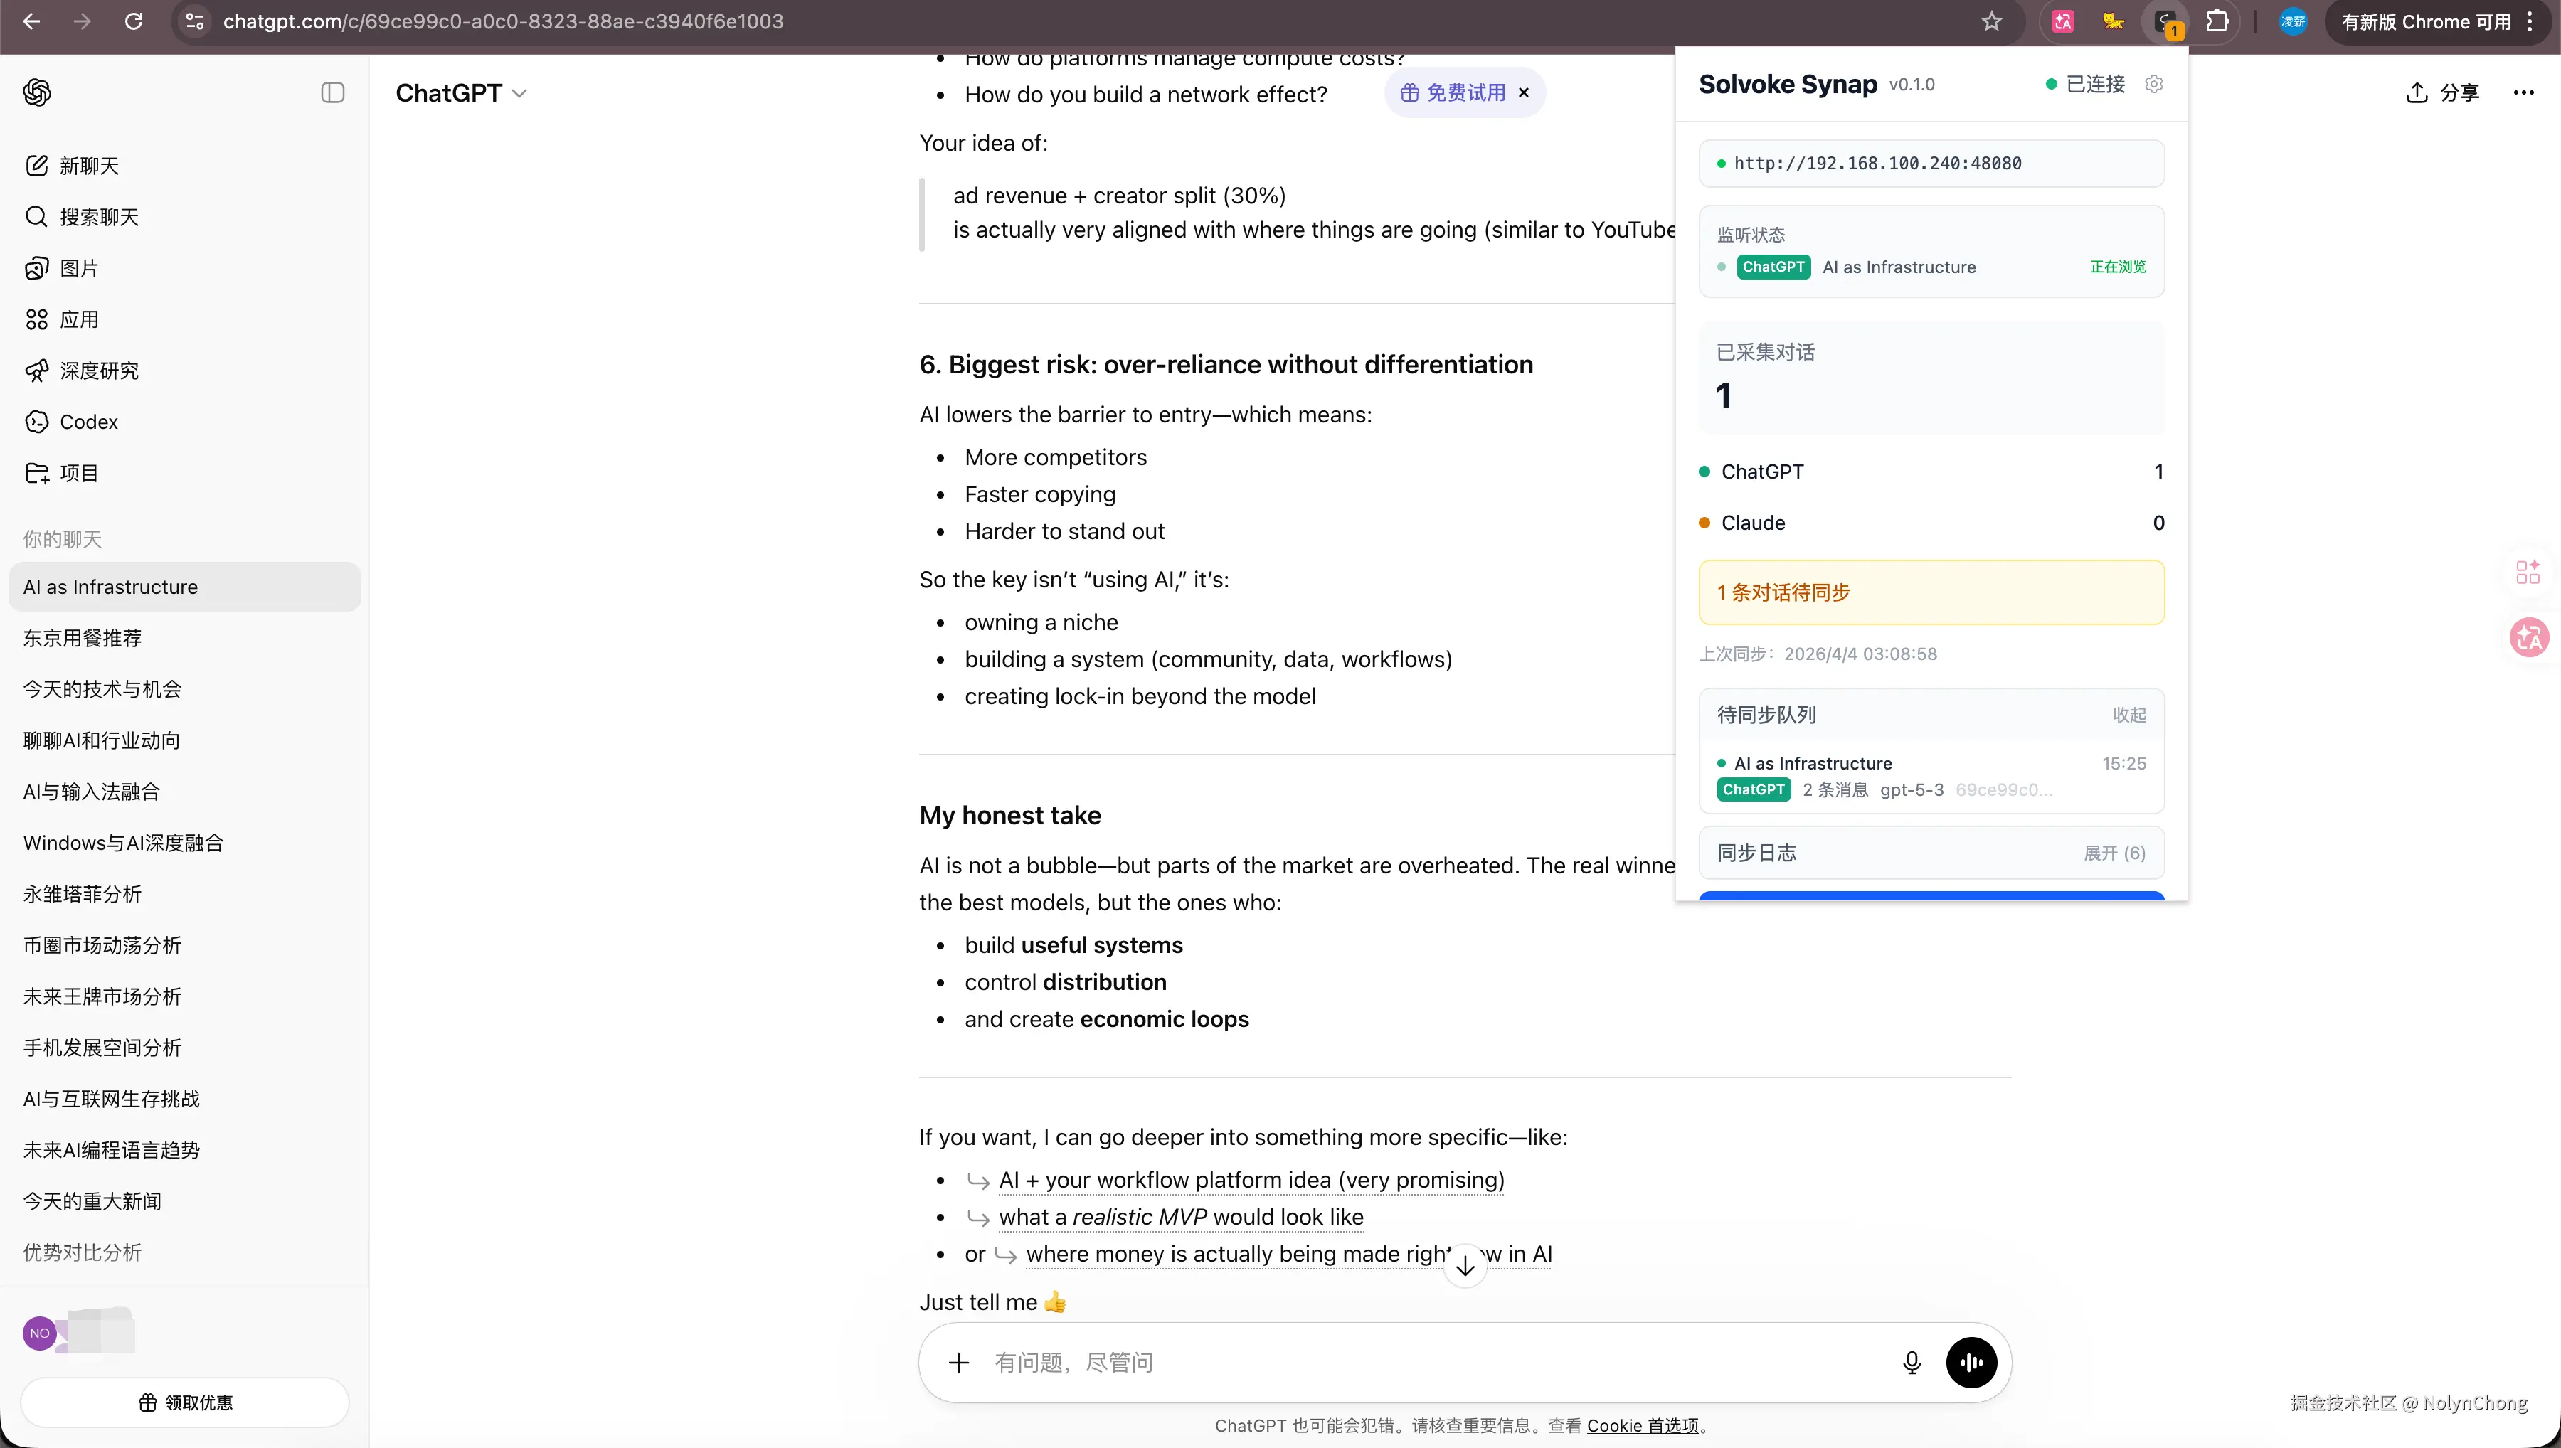Click the voice mode waveform button

[1971, 1363]
